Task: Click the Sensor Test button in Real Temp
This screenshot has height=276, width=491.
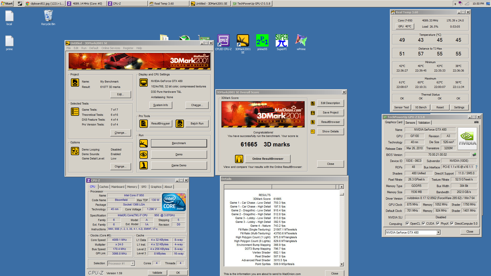Action: tap(401, 107)
